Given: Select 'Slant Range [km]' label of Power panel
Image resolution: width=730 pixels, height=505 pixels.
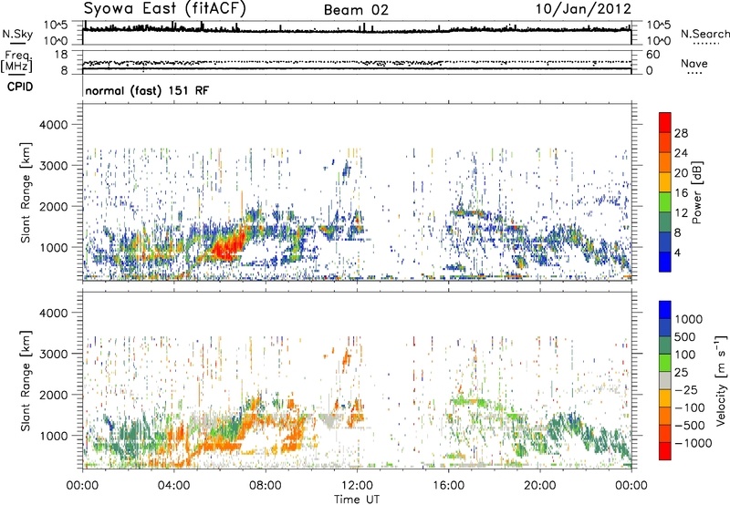Looking at the screenshot, I should [26, 192].
